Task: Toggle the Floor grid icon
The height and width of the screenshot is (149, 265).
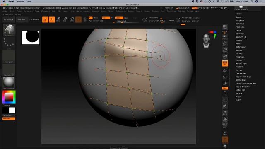Action: pyautogui.click(x=225, y=70)
